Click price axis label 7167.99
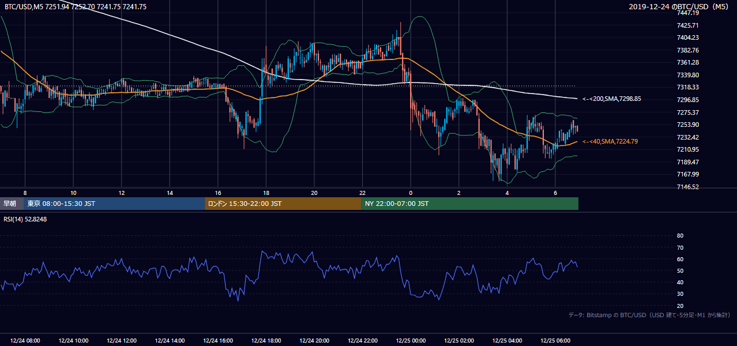 (x=687, y=174)
